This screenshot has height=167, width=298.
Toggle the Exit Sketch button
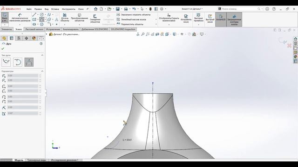(5, 18)
